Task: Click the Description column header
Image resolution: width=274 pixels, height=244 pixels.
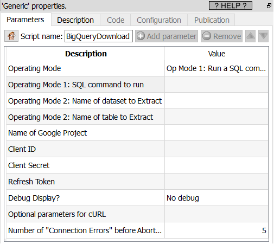Action: click(86, 54)
